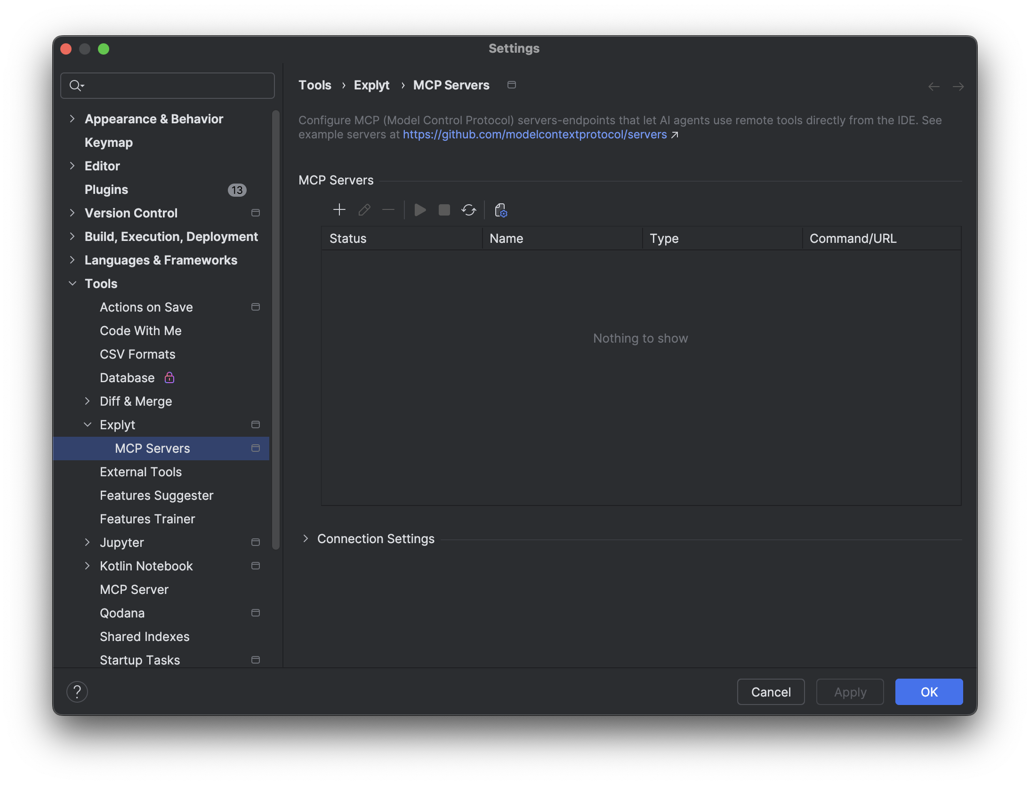The height and width of the screenshot is (785, 1030).
Task: Click the Add MCP server plus icon
Action: click(339, 209)
